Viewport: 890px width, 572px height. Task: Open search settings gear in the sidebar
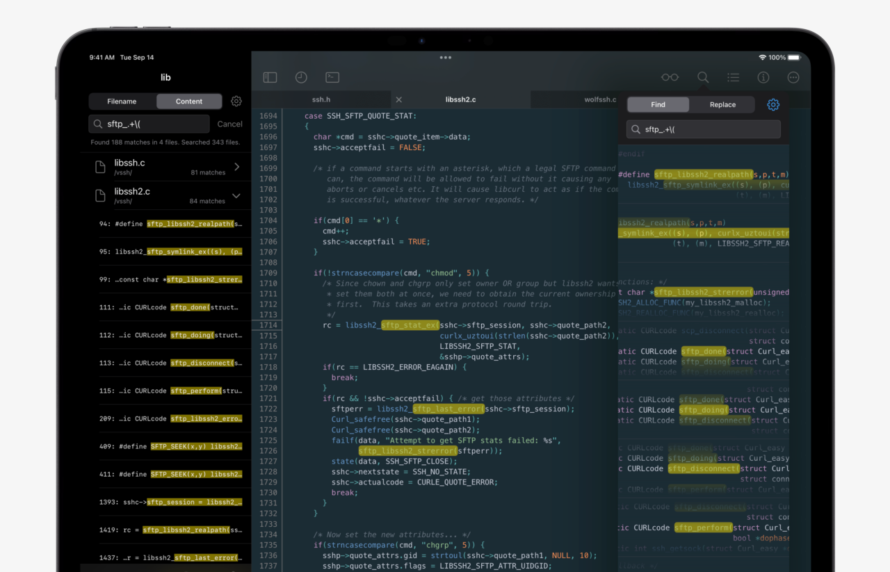[236, 101]
